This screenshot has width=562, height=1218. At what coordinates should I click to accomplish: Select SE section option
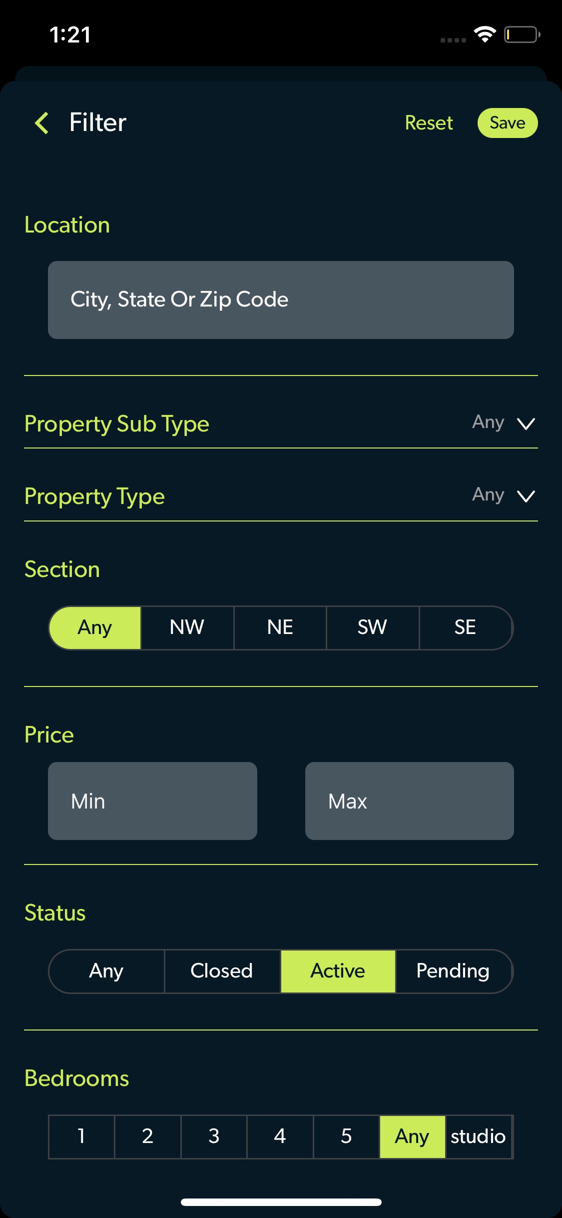point(466,627)
